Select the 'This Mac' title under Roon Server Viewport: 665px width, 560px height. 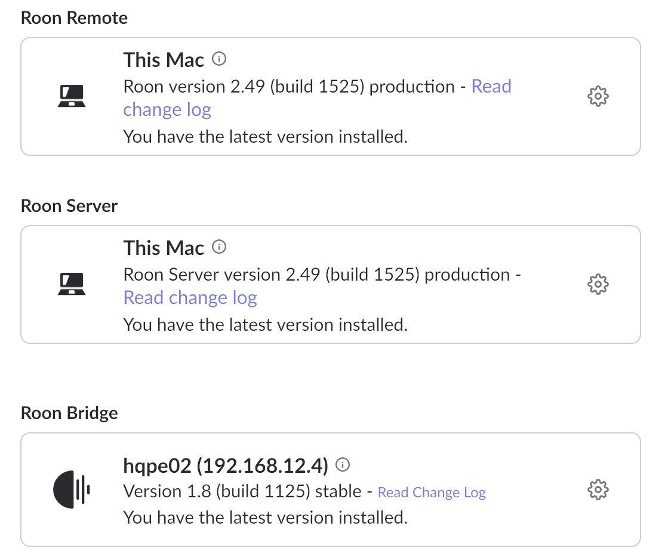pyautogui.click(x=164, y=248)
